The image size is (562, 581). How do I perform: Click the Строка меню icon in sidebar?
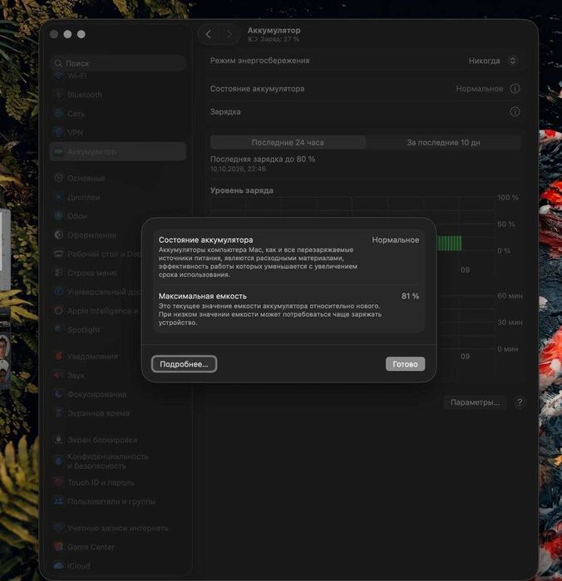click(x=58, y=273)
